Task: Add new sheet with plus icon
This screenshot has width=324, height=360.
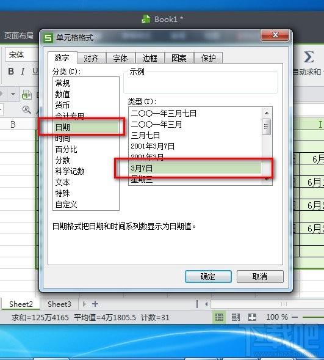Action: pyautogui.click(x=95, y=304)
